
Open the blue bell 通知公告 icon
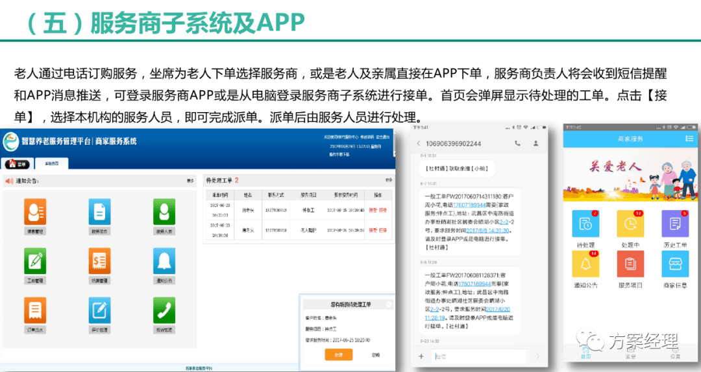point(164,261)
